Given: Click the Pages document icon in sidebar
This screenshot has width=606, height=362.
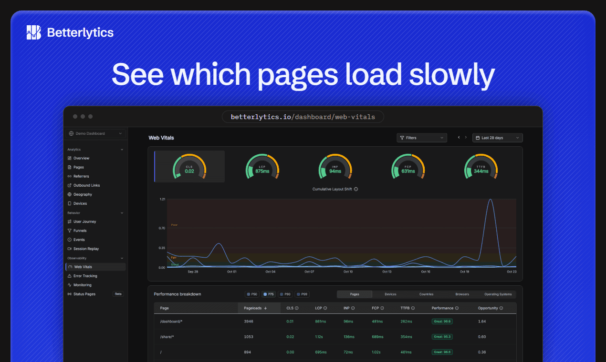Looking at the screenshot, I should (70, 167).
